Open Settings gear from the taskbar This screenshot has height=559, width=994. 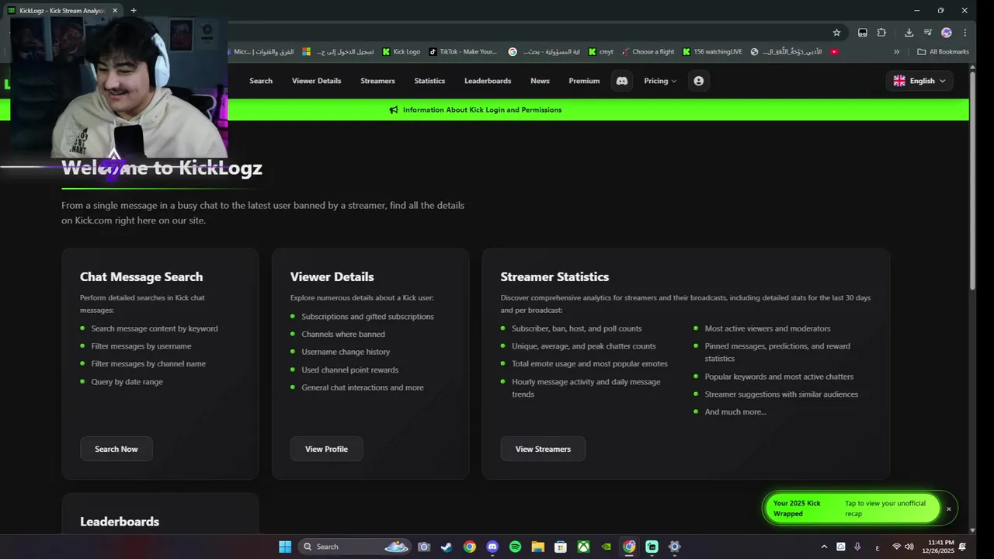point(674,547)
